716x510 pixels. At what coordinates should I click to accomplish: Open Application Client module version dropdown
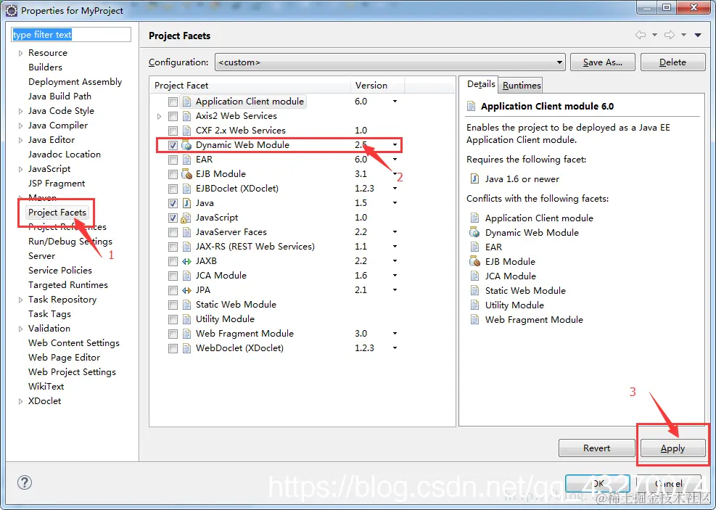[395, 102]
